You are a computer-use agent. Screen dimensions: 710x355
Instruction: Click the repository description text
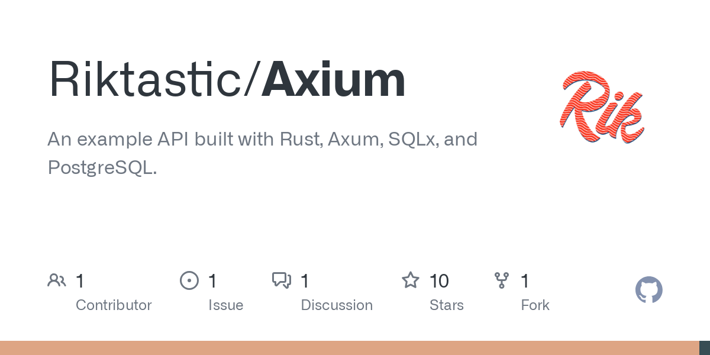pyautogui.click(x=262, y=153)
